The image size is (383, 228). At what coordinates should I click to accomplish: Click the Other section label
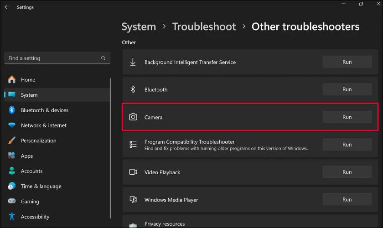[129, 42]
